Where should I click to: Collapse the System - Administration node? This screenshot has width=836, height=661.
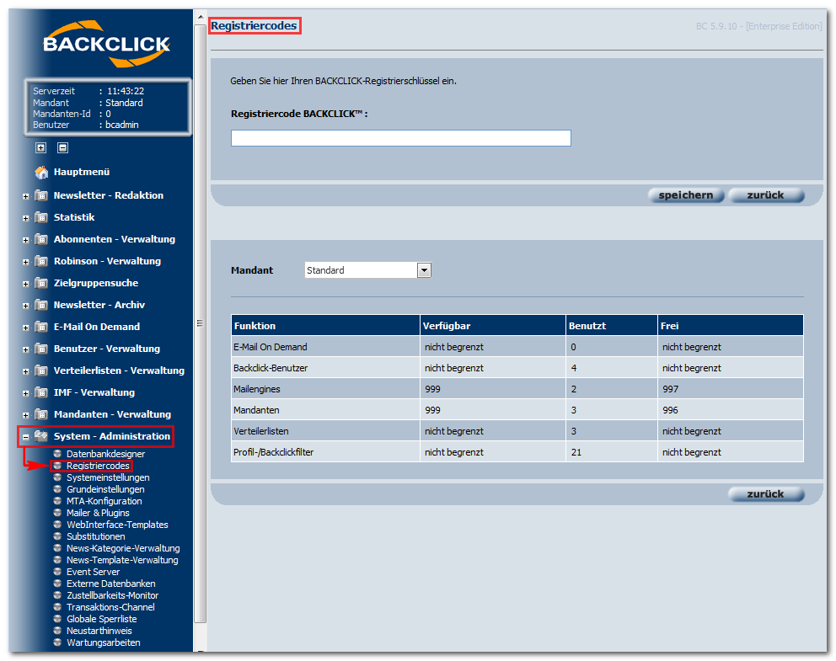pos(25,437)
